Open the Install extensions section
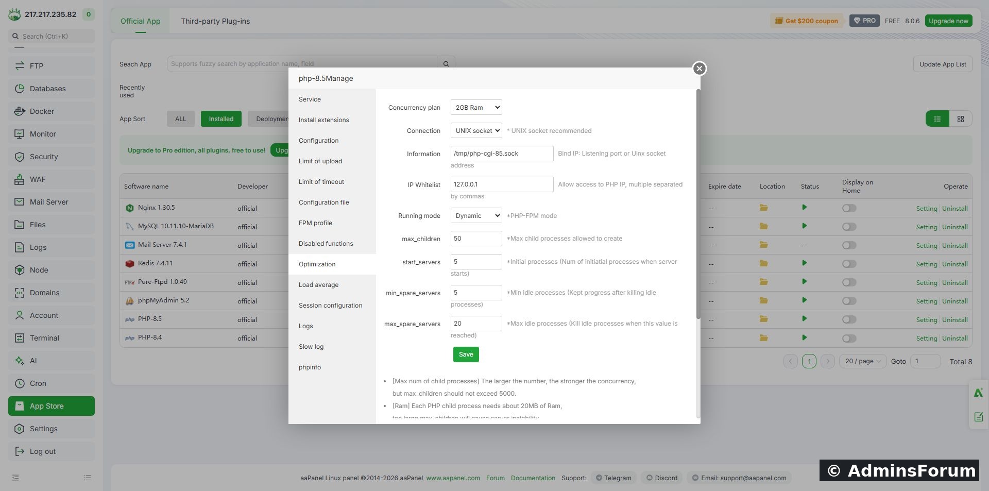Viewport: 989px width, 491px height. [x=332, y=120]
